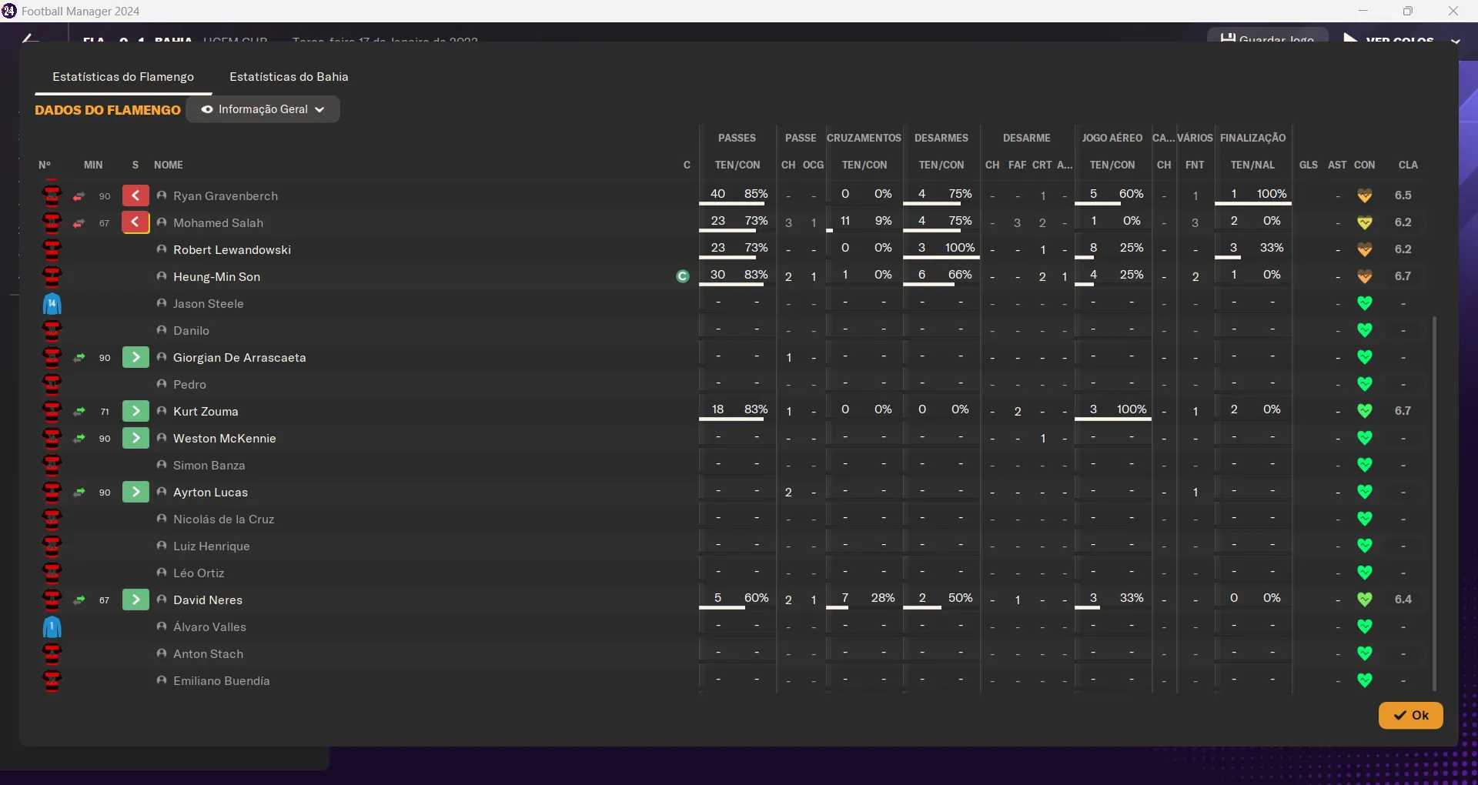Screen dimensions: 1478x785
Task: Sort by the FNT column header
Action: coord(1195,165)
